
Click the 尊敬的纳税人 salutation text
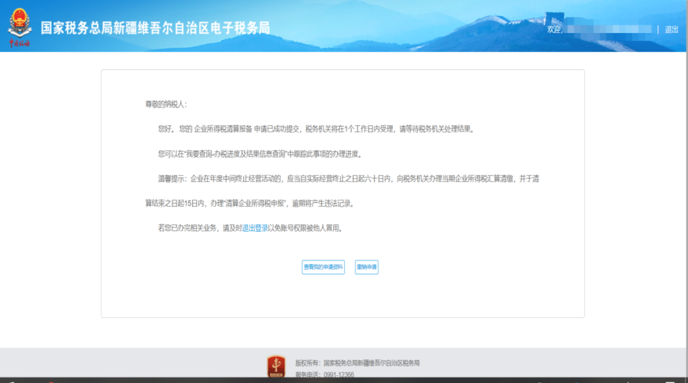166,104
